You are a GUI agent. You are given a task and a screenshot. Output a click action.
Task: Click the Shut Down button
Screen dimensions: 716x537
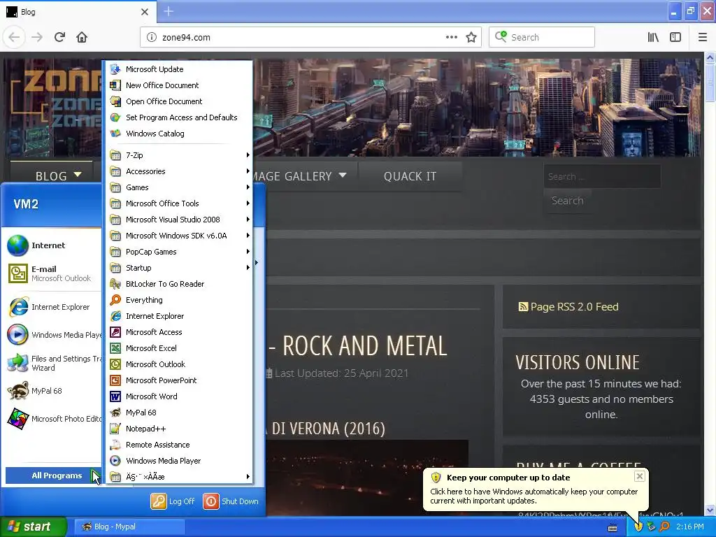[x=231, y=501]
